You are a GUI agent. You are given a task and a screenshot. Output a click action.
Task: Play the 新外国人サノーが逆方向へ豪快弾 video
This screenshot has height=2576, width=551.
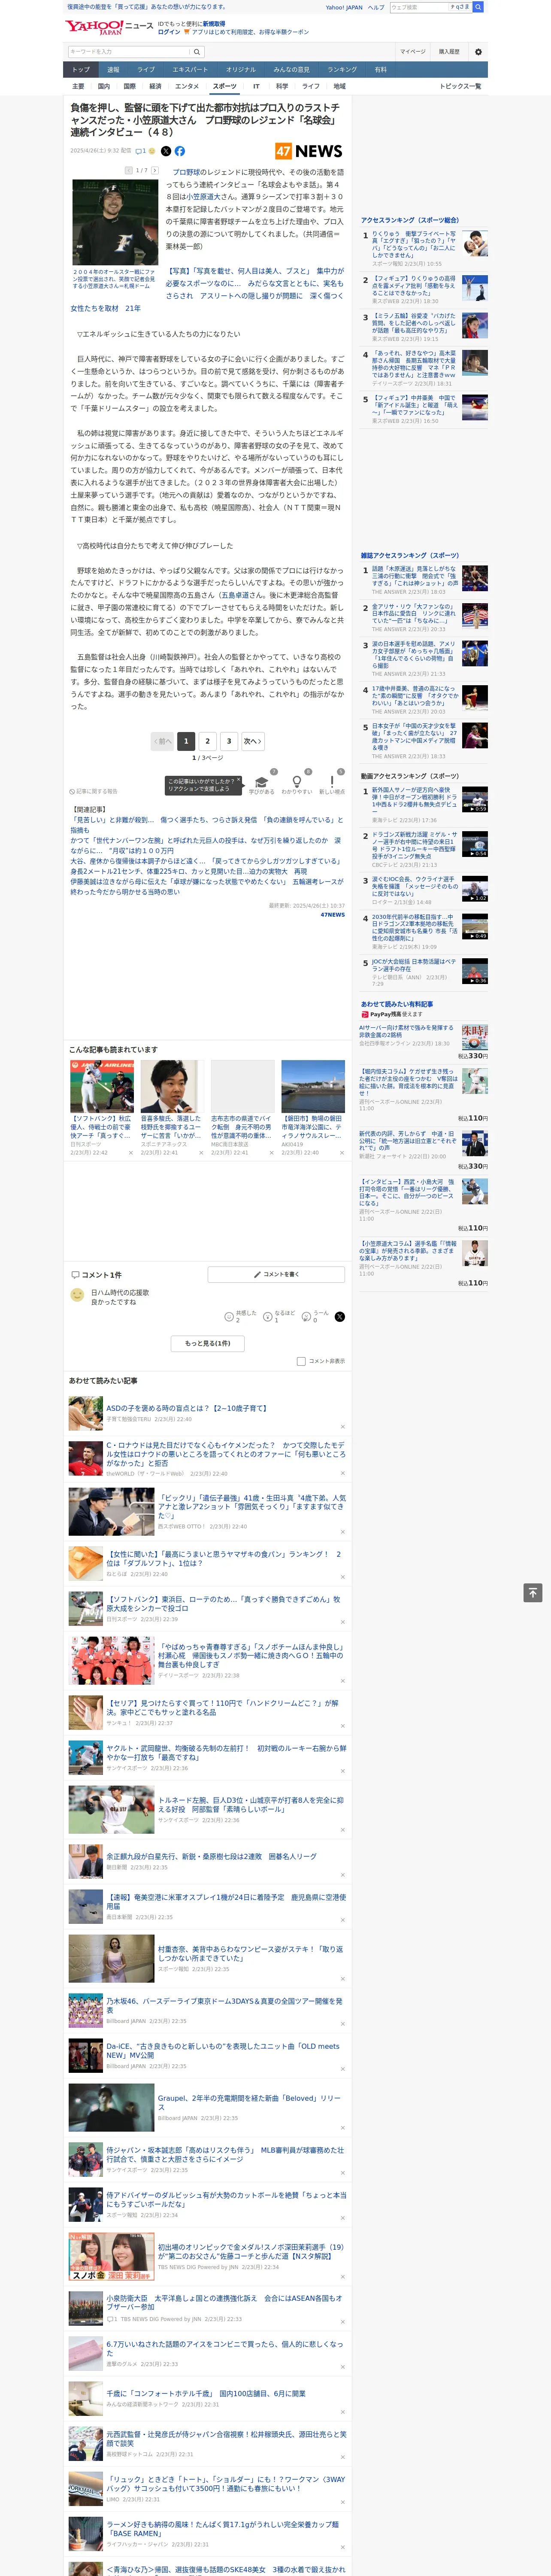coord(475,799)
